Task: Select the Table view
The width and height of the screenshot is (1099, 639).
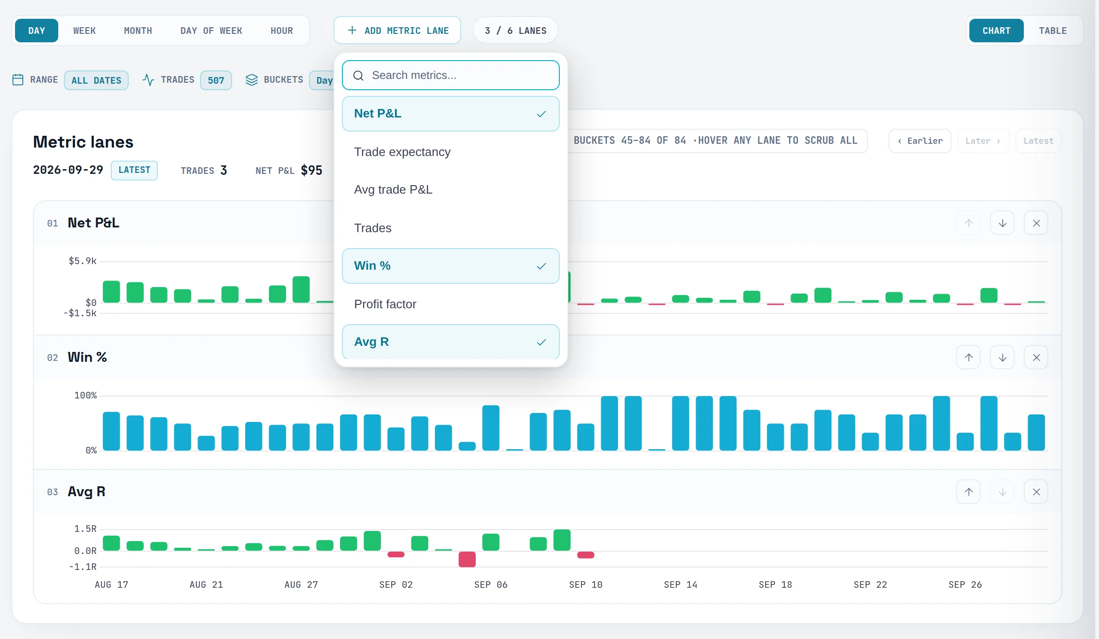Action: pyautogui.click(x=1053, y=31)
